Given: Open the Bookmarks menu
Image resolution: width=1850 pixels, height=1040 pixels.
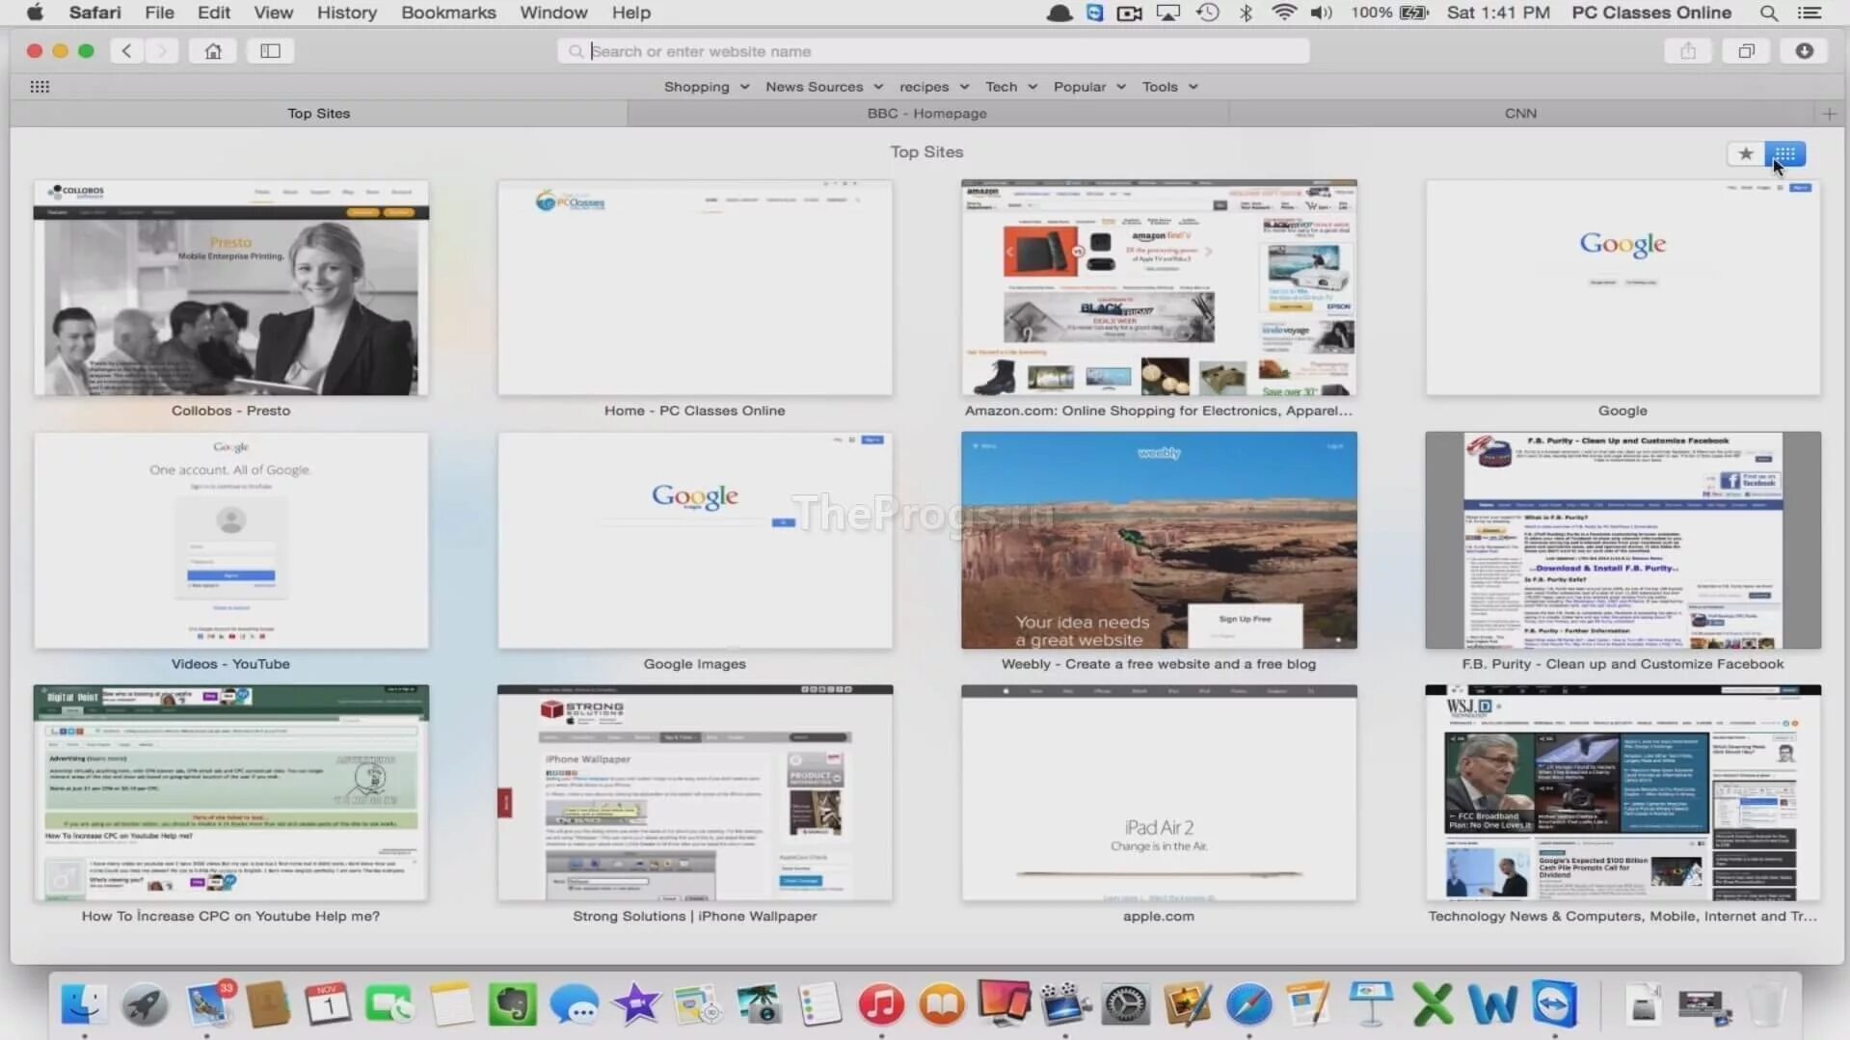Looking at the screenshot, I should (x=448, y=13).
